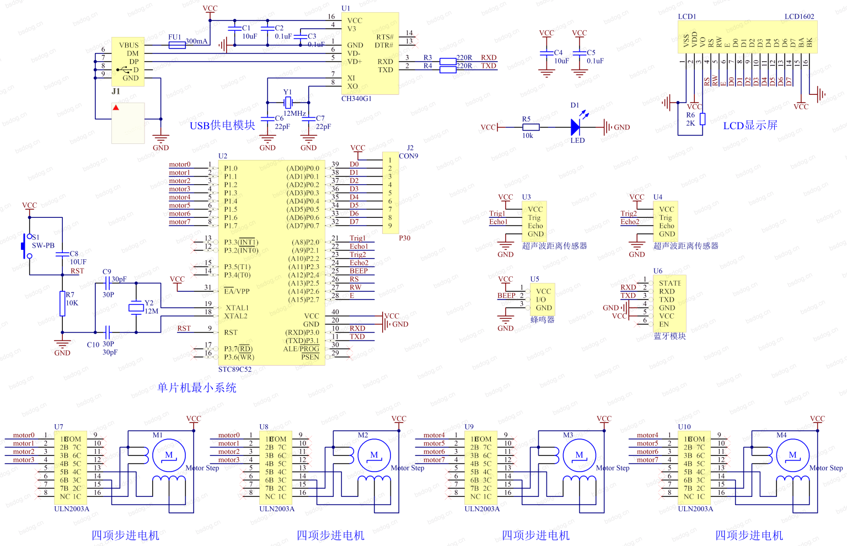Click the EA/VPP pin on U2

pos(237,291)
